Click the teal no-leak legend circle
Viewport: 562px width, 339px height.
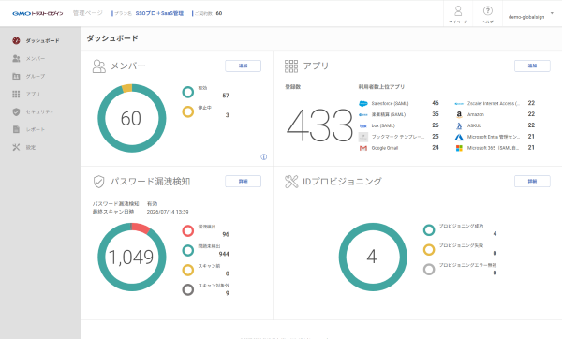(x=188, y=250)
